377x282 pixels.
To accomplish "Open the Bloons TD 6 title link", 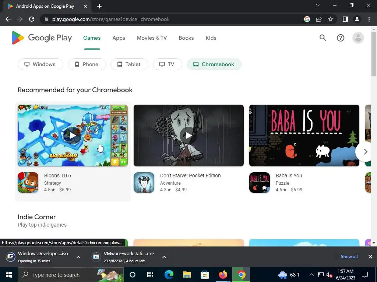I will [x=57, y=176].
